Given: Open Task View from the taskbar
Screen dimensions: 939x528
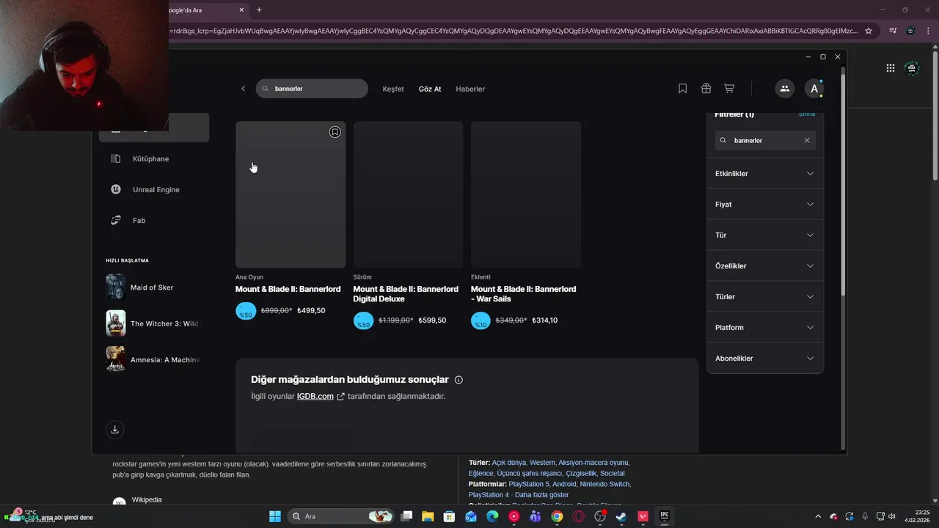Looking at the screenshot, I should 406,516.
